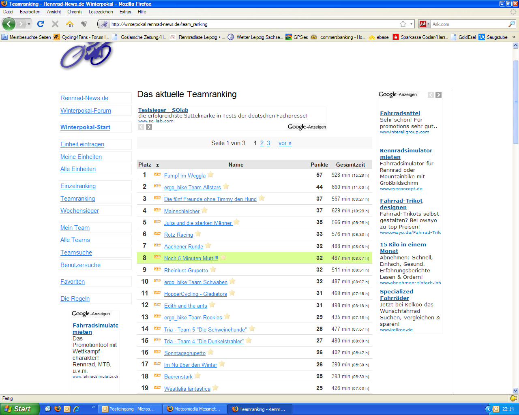519x415 pixels.
Task: Go to the next page via 'vor »'
Action: [285, 143]
